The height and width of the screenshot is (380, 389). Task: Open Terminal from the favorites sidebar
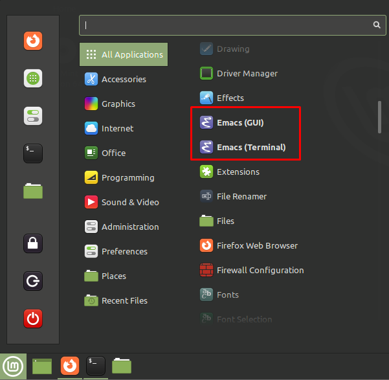coord(33,153)
